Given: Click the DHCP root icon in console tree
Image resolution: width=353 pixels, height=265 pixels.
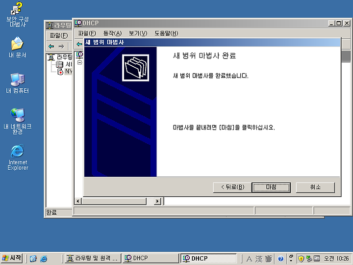Looking at the screenshot, I should [x=79, y=55].
